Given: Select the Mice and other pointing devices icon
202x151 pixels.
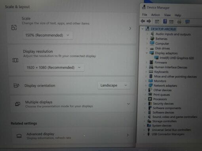Looking at the screenshot, I should point(151,76).
